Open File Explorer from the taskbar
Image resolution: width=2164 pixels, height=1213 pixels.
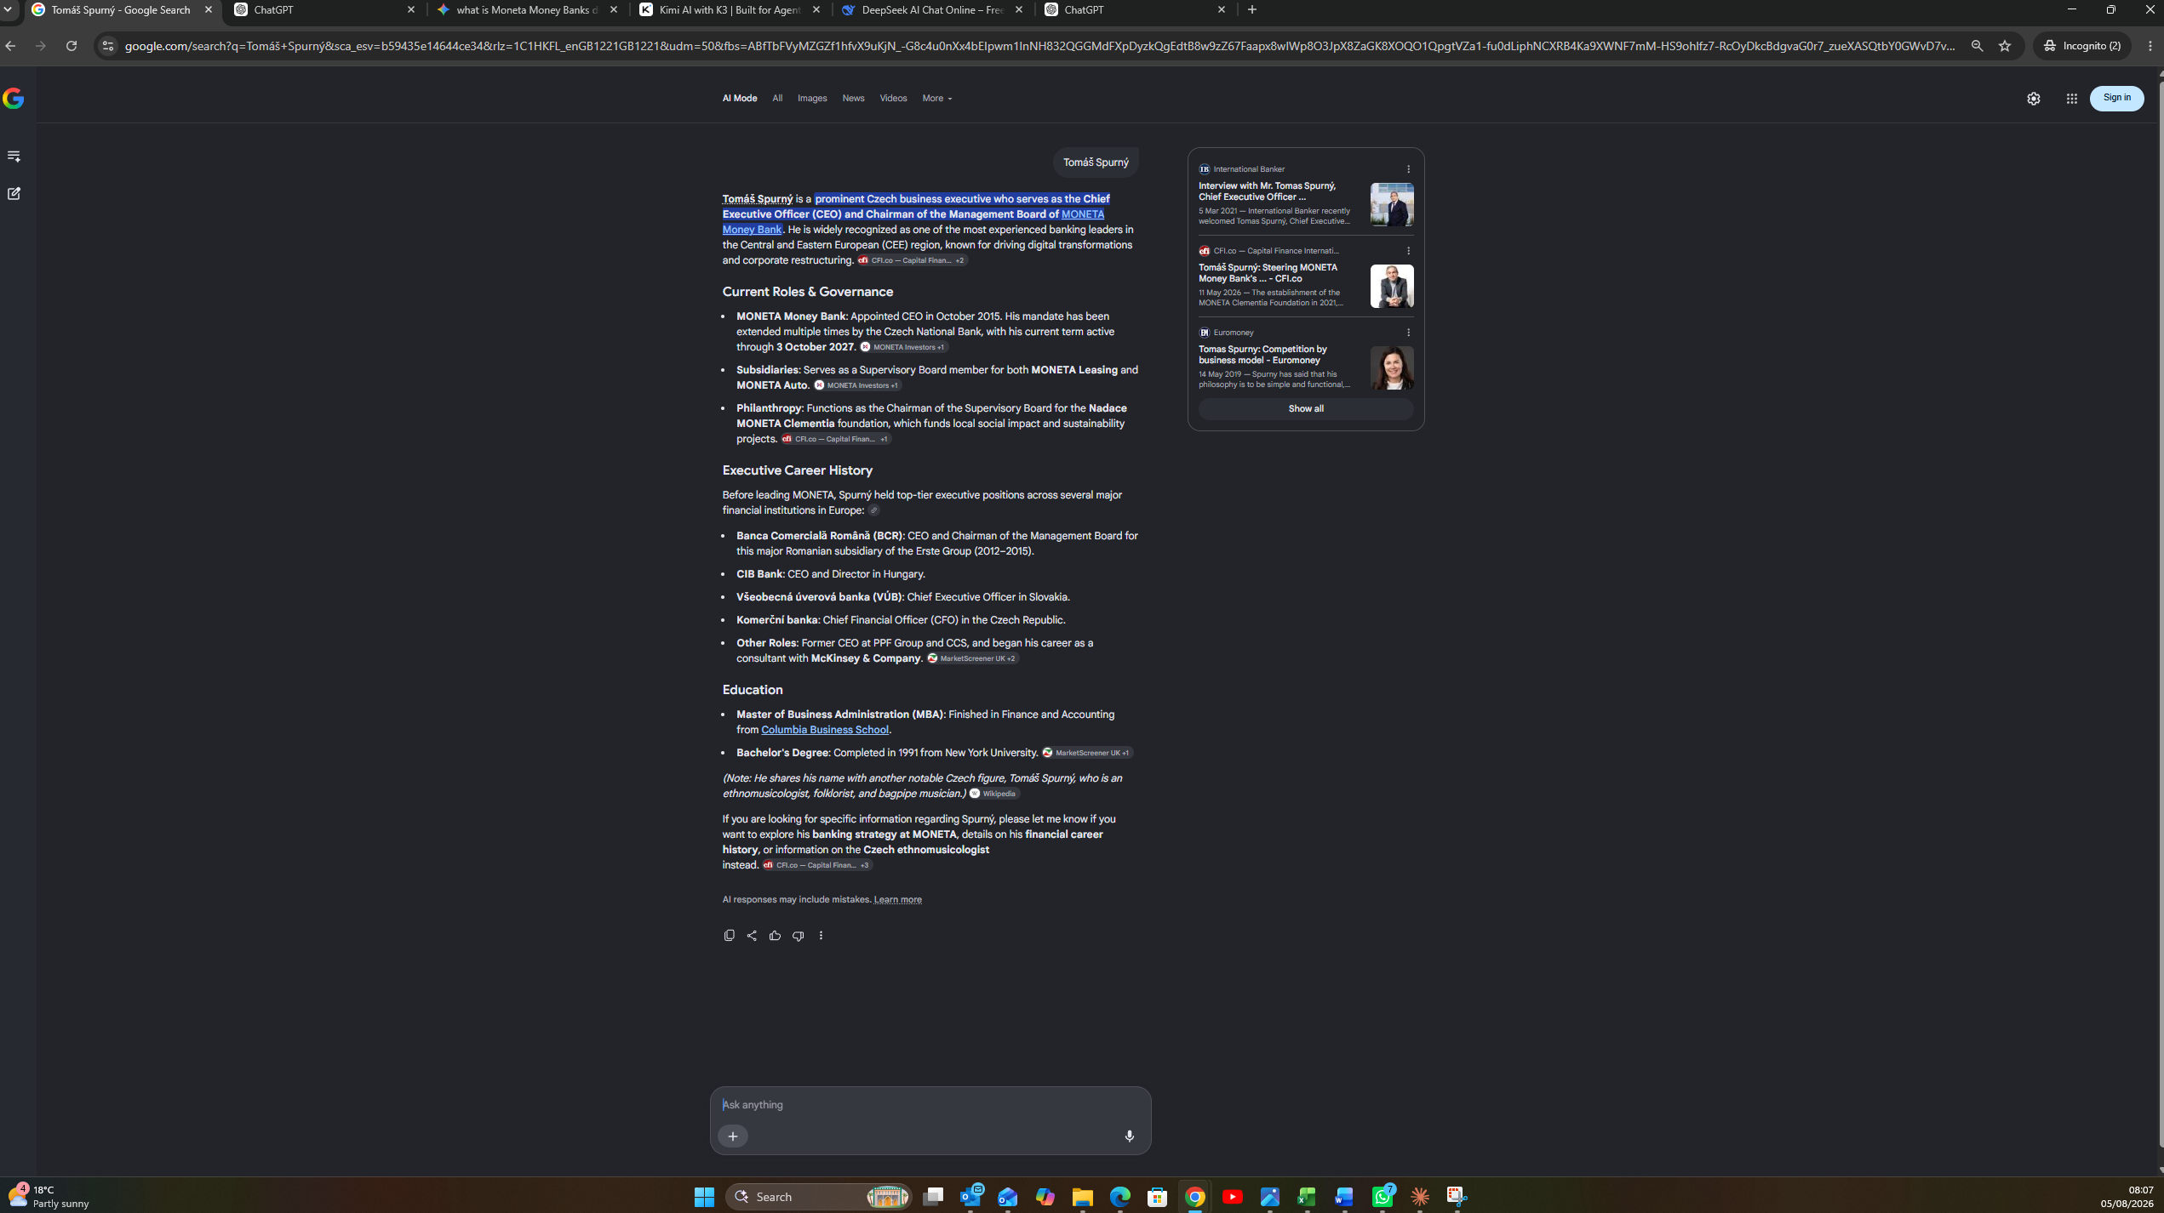pyautogui.click(x=1082, y=1197)
